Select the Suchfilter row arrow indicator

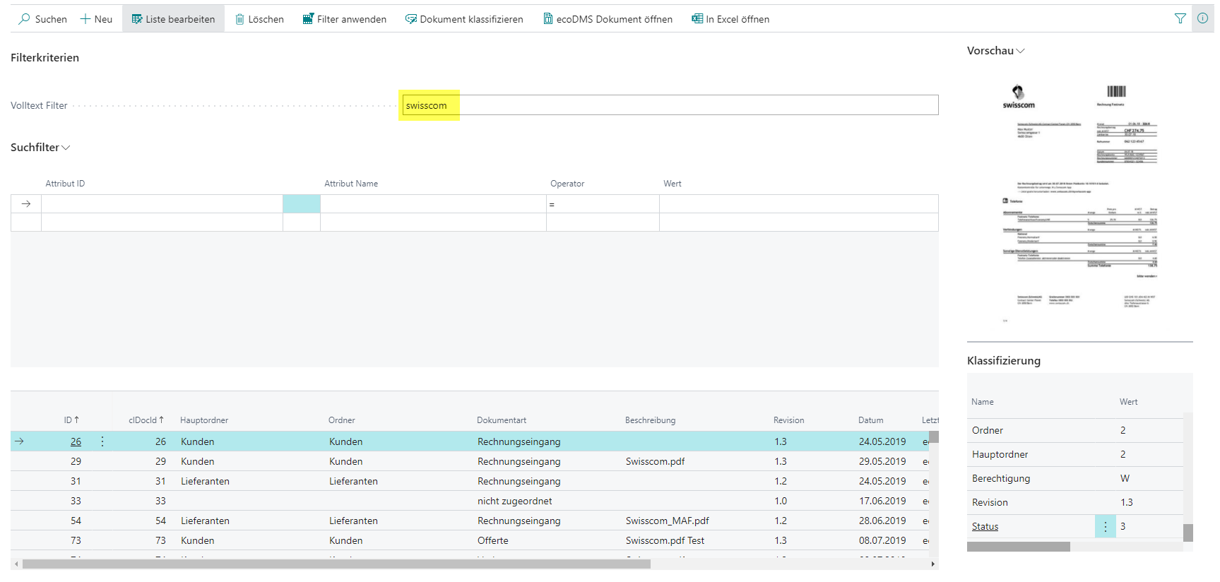pos(26,204)
